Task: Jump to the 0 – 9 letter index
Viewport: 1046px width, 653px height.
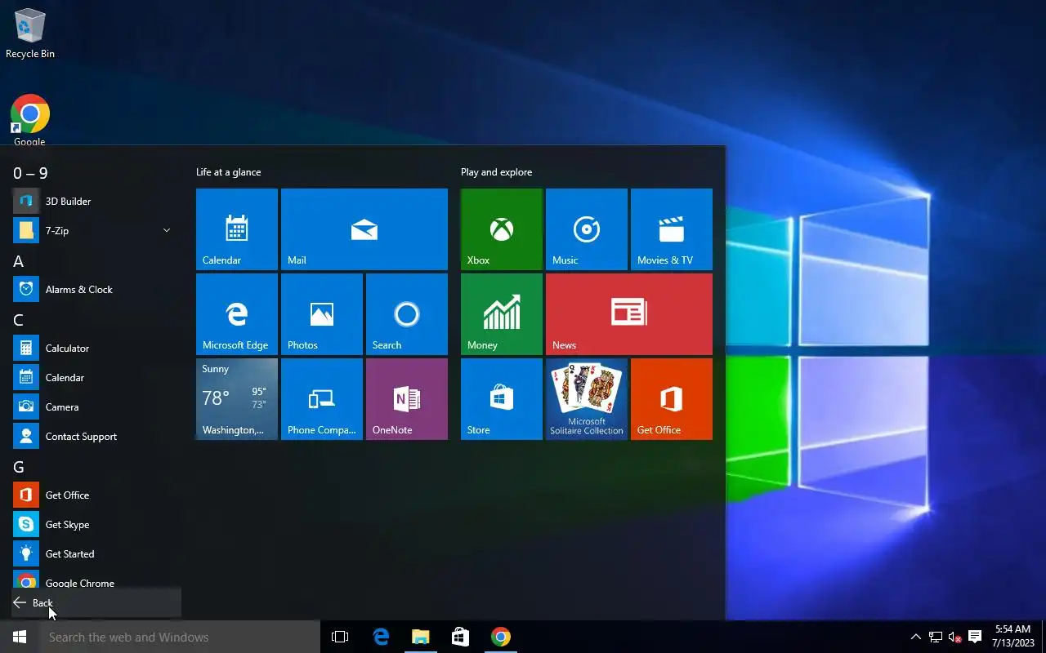Action: click(x=30, y=173)
